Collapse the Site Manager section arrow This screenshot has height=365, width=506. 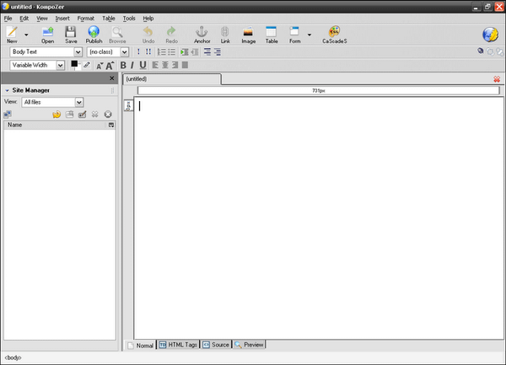pyautogui.click(x=7, y=90)
